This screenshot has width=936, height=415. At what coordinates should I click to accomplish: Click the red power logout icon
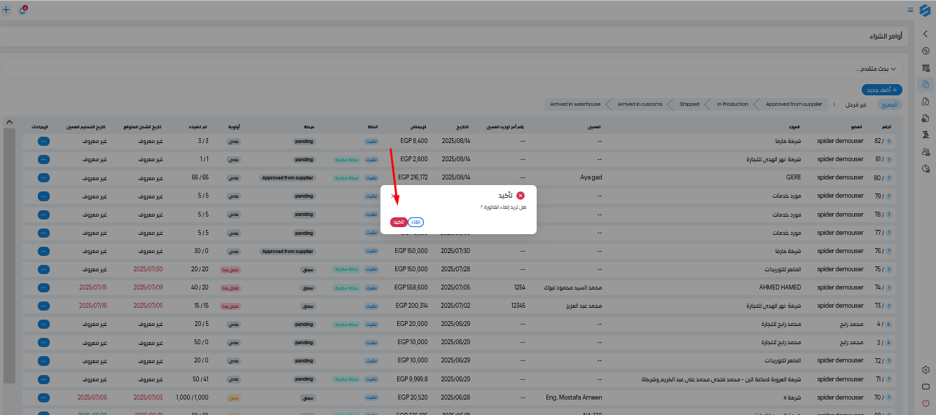(x=925, y=403)
